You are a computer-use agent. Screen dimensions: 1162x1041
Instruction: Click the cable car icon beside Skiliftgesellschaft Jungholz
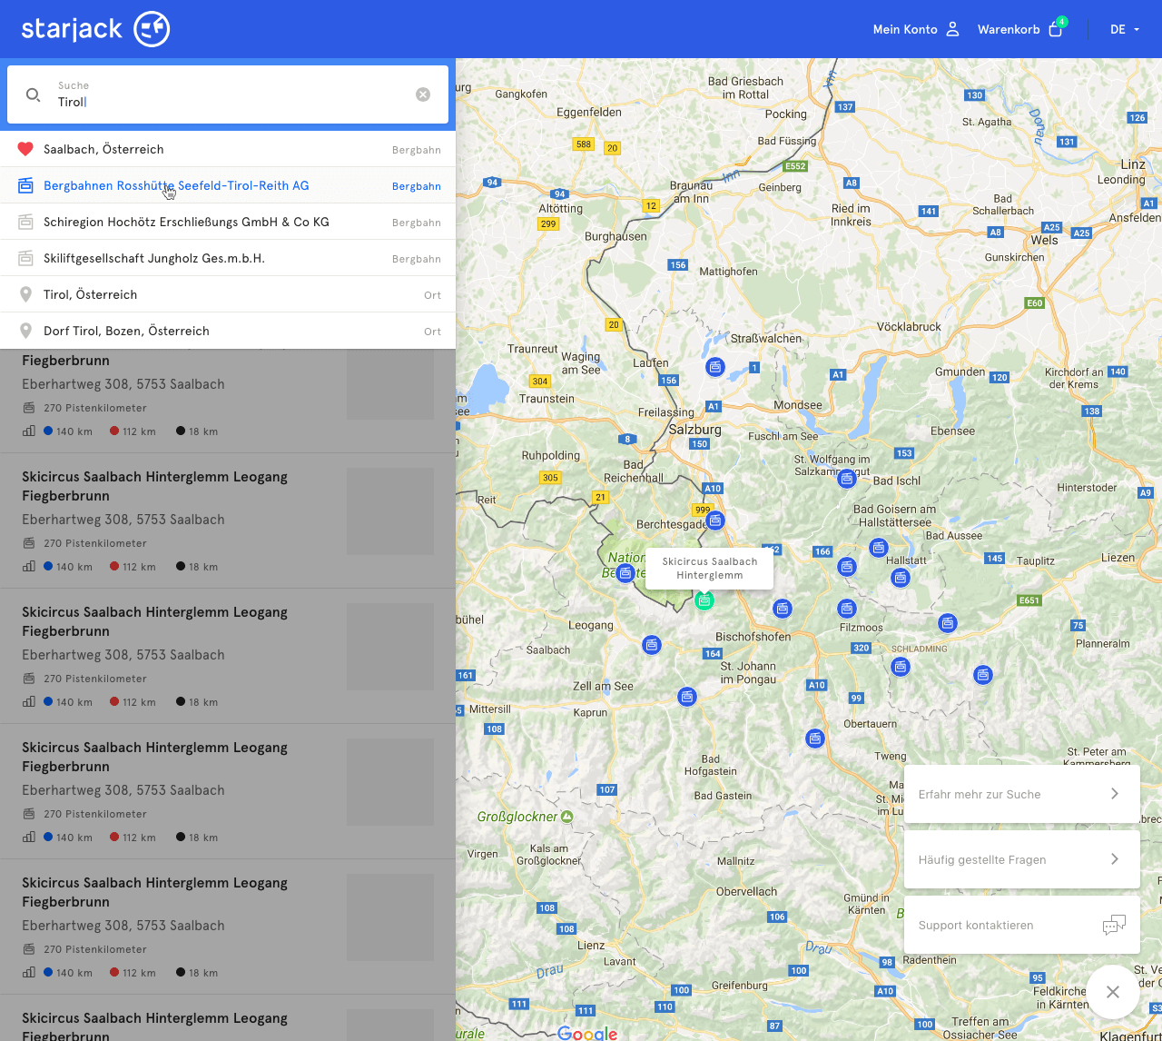[x=25, y=258]
